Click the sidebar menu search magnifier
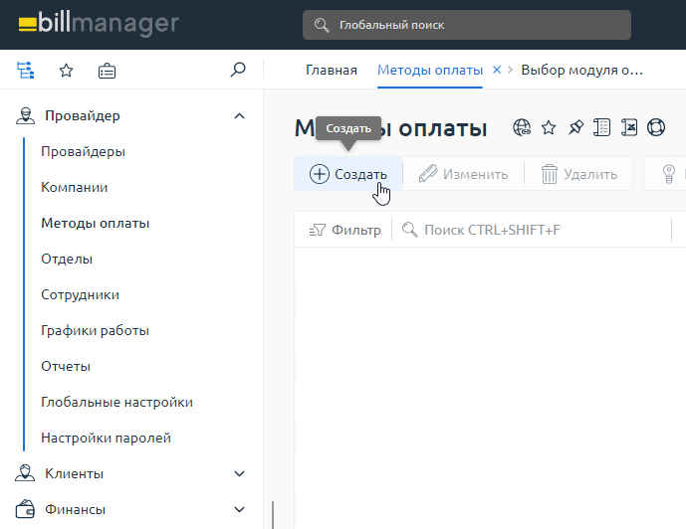Screen dimensions: 686x529 coord(237,70)
